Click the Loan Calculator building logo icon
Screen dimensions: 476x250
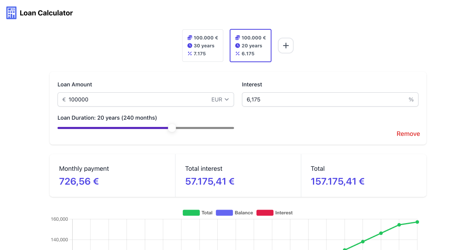[x=11, y=13]
